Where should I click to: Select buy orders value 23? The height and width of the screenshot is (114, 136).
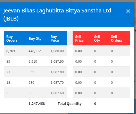[8, 72]
